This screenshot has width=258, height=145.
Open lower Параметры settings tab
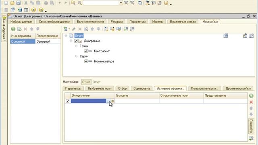tap(73, 89)
